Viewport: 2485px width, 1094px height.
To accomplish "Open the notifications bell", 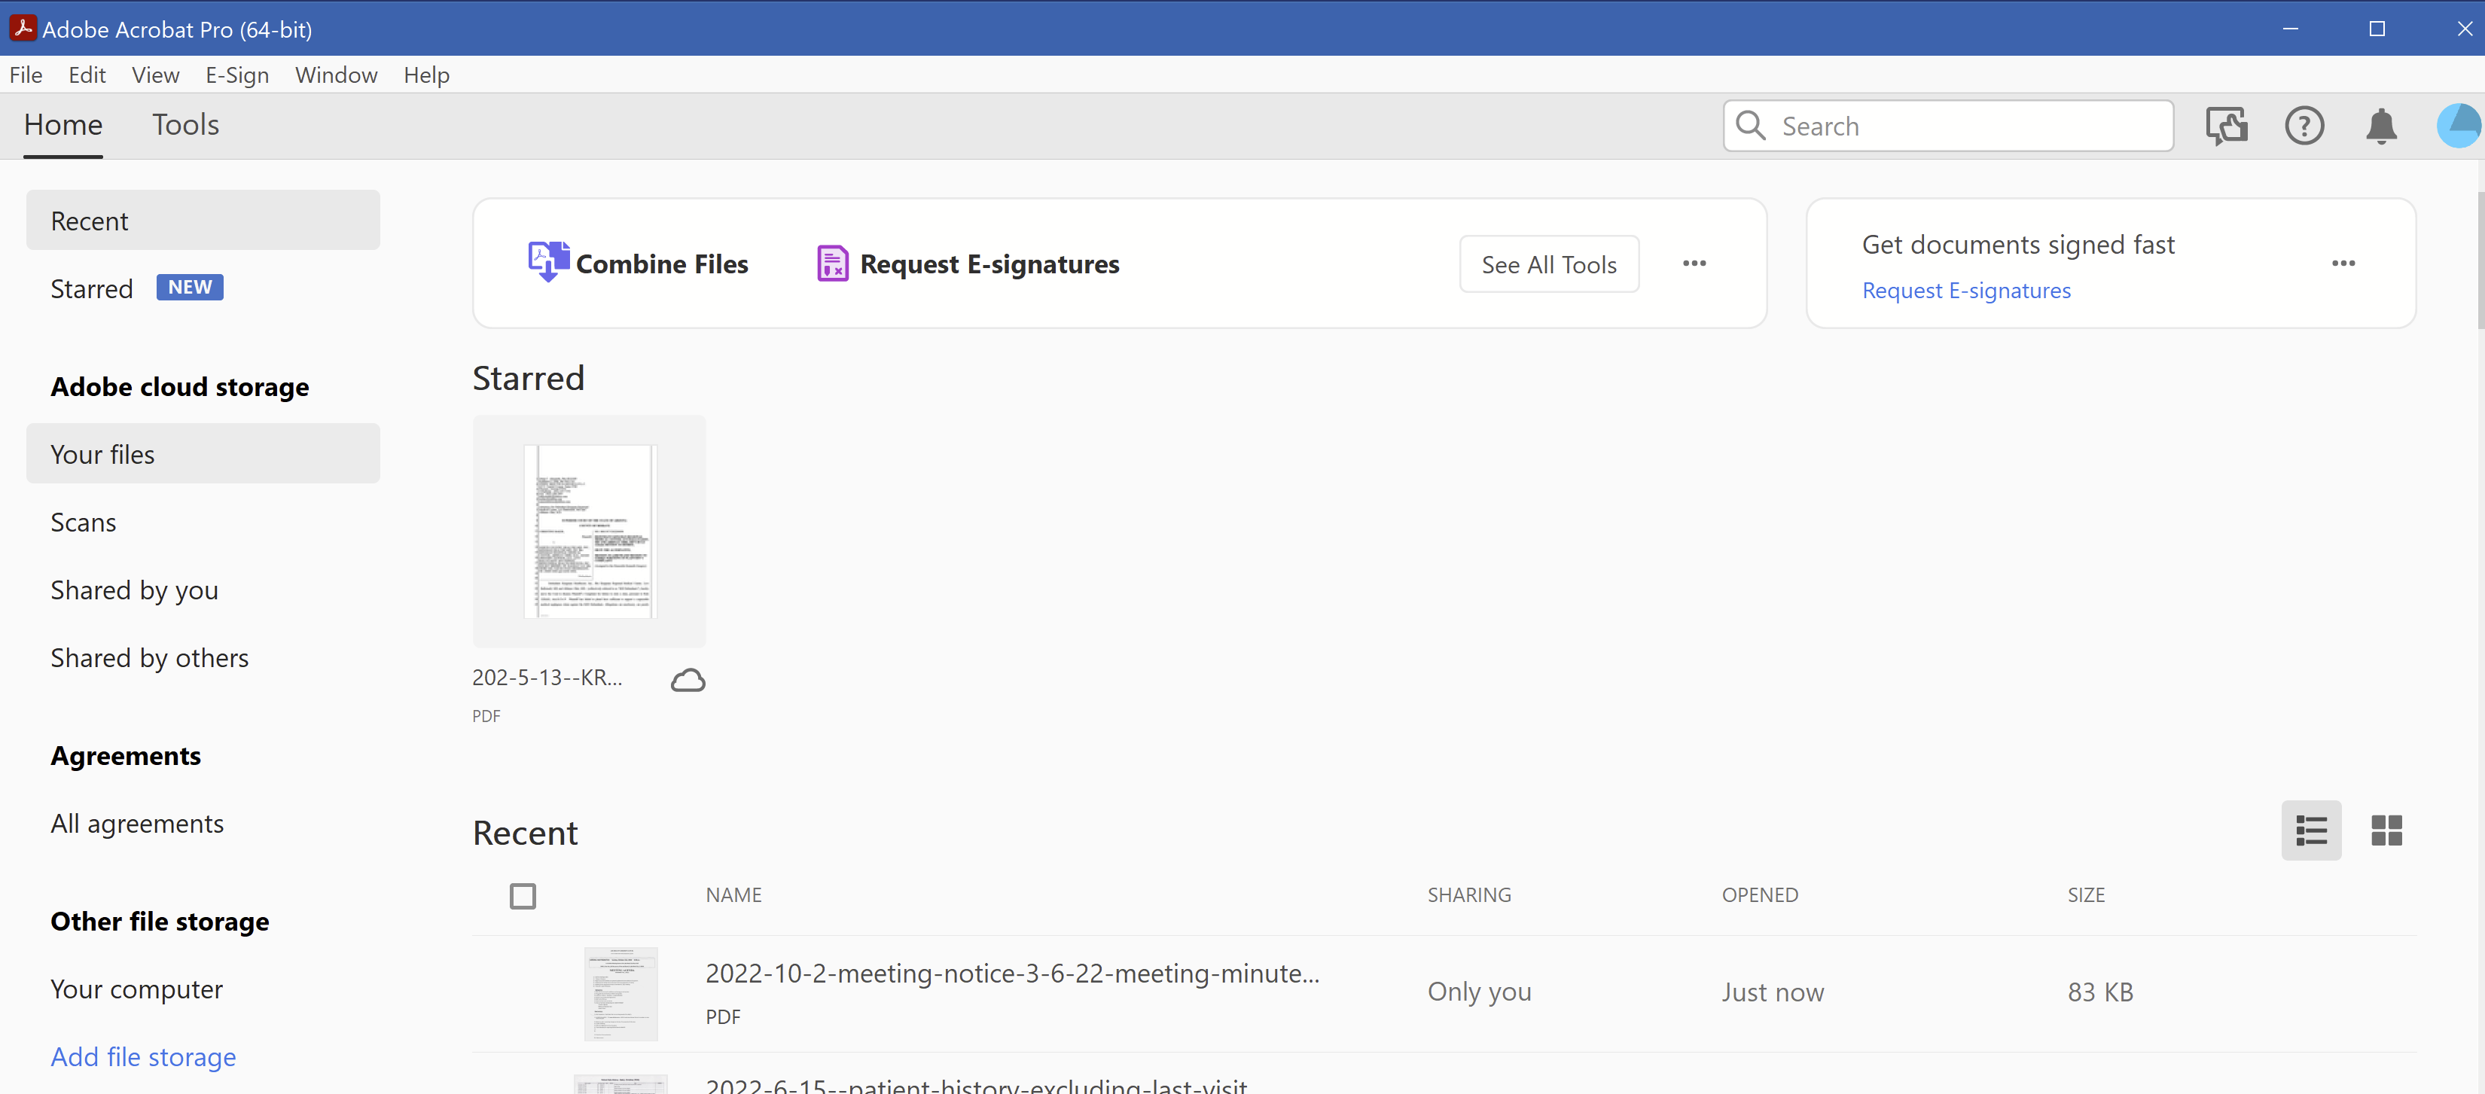I will 2381,126.
